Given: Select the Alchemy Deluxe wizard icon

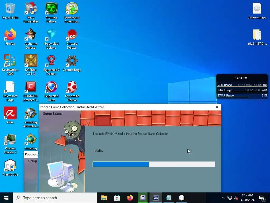Looking at the screenshot, I should click(31, 39).
